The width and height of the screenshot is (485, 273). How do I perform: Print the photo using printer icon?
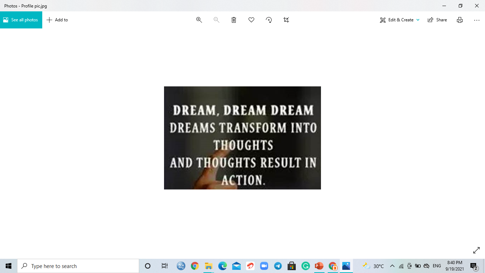click(460, 20)
